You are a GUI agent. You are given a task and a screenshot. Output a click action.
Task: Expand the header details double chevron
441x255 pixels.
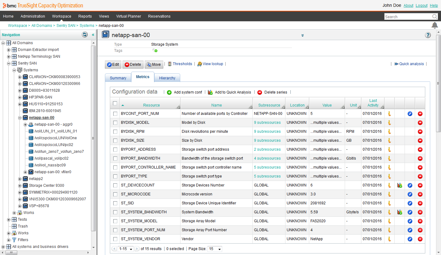[x=303, y=36]
